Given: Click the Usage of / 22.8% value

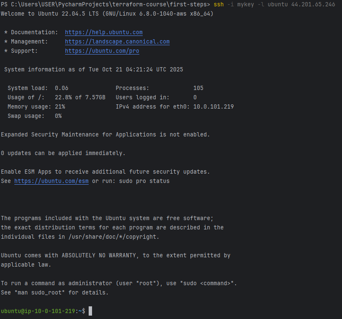Looking at the screenshot, I should [x=80, y=98].
